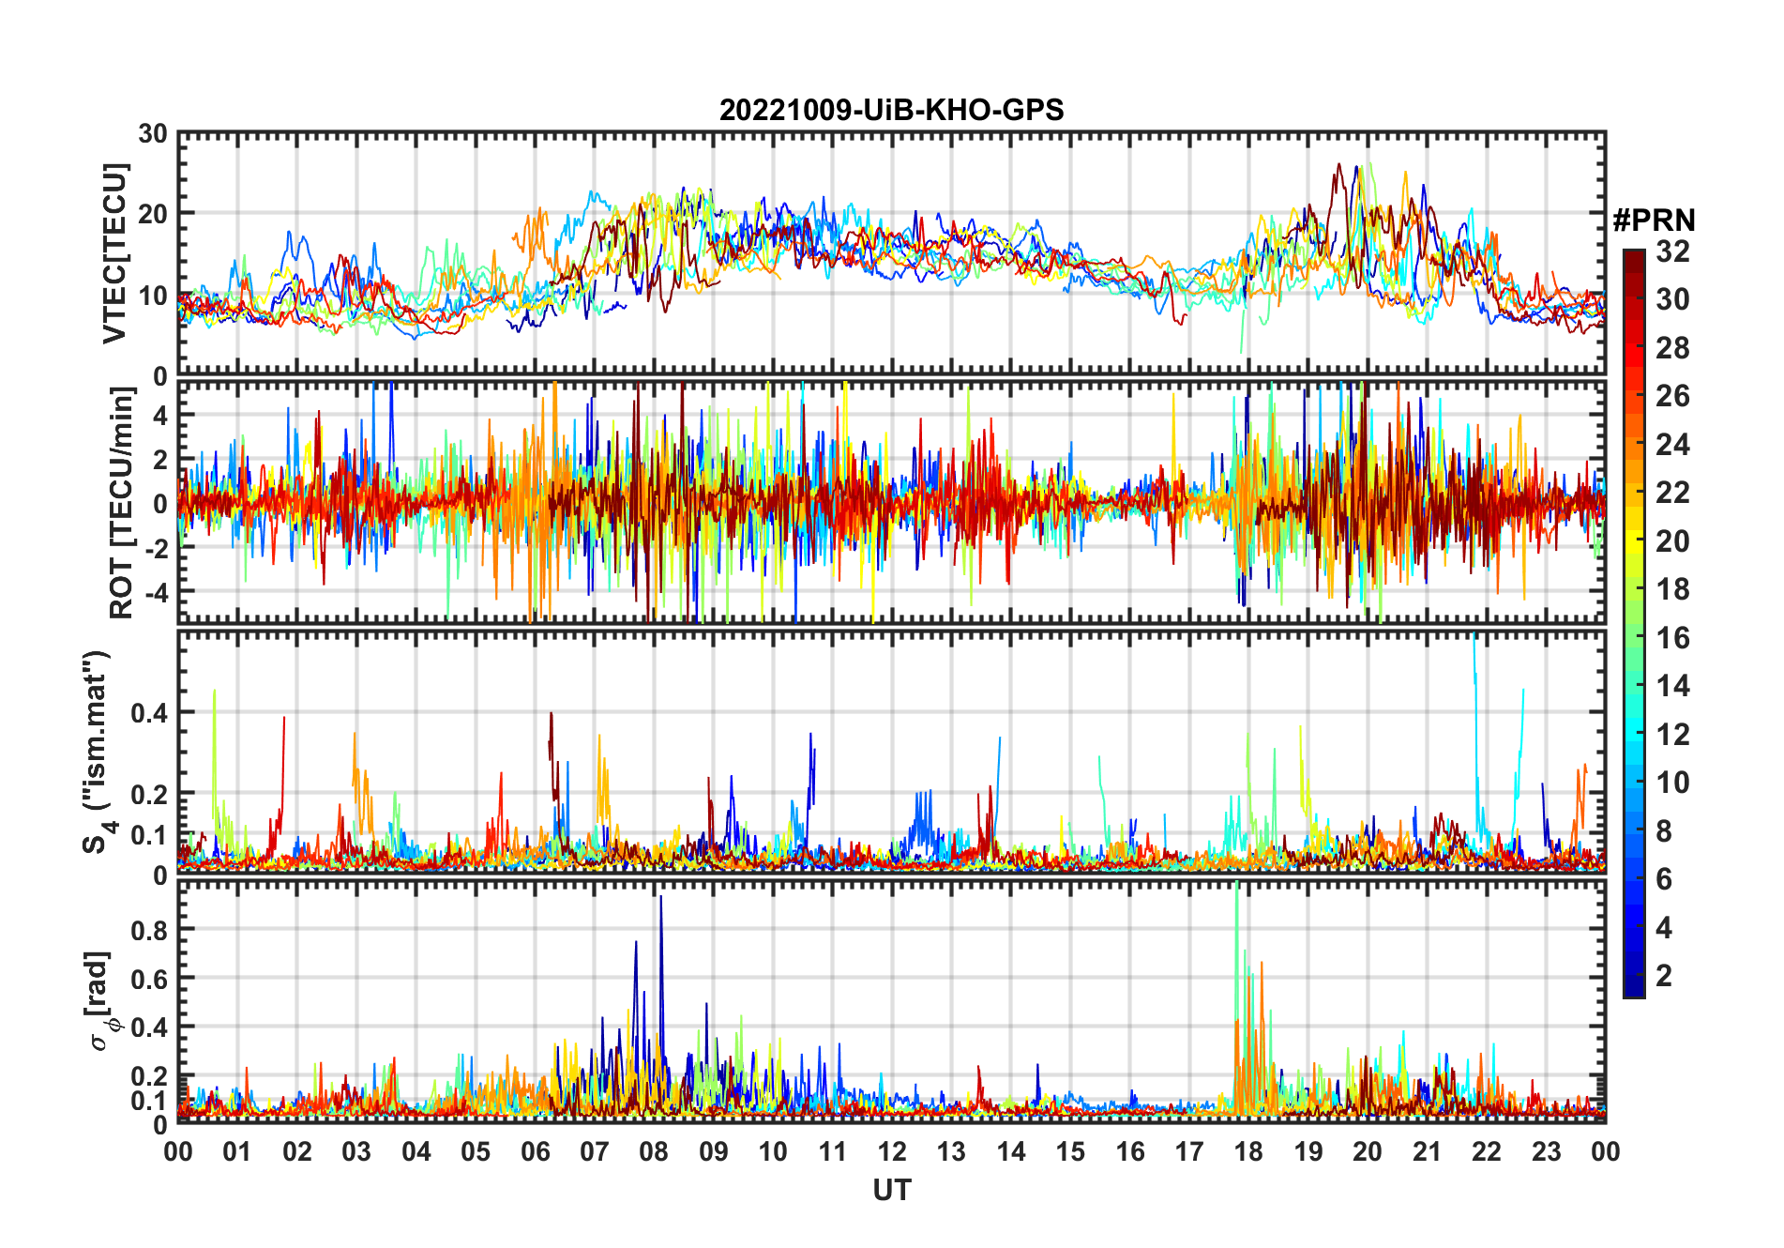Click colorbar tick label 32
Image resolution: width=1784 pixels, height=1248 pixels.
coord(1672,251)
